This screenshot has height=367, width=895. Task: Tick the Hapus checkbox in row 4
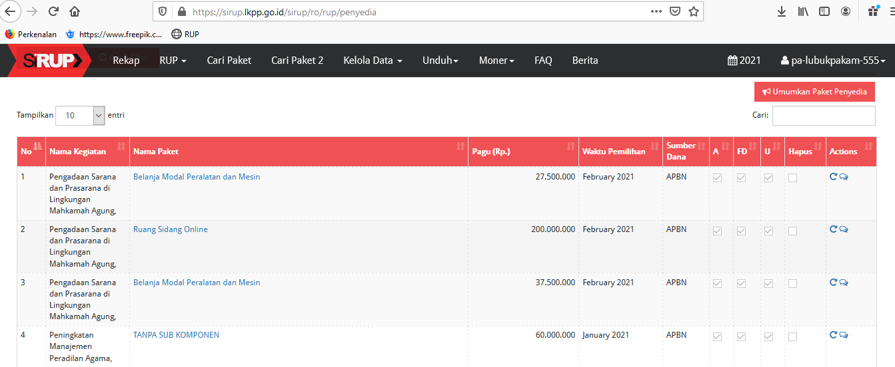[x=792, y=336]
